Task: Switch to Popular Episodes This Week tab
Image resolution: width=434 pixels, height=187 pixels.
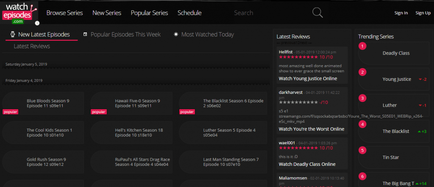Action: [x=122, y=35]
